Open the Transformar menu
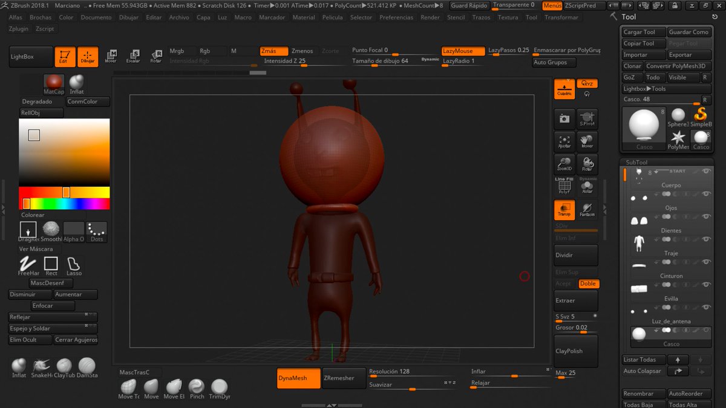 click(x=561, y=18)
